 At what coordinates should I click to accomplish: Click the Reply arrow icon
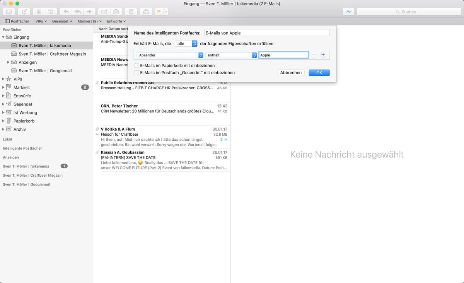pyautogui.click(x=66, y=12)
